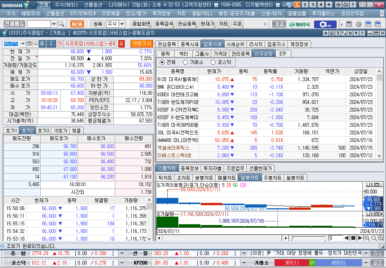This screenshot has height=268, width=386.
Task: Select the RISE 미국AI밸류체인 row
Action: [266, 79]
